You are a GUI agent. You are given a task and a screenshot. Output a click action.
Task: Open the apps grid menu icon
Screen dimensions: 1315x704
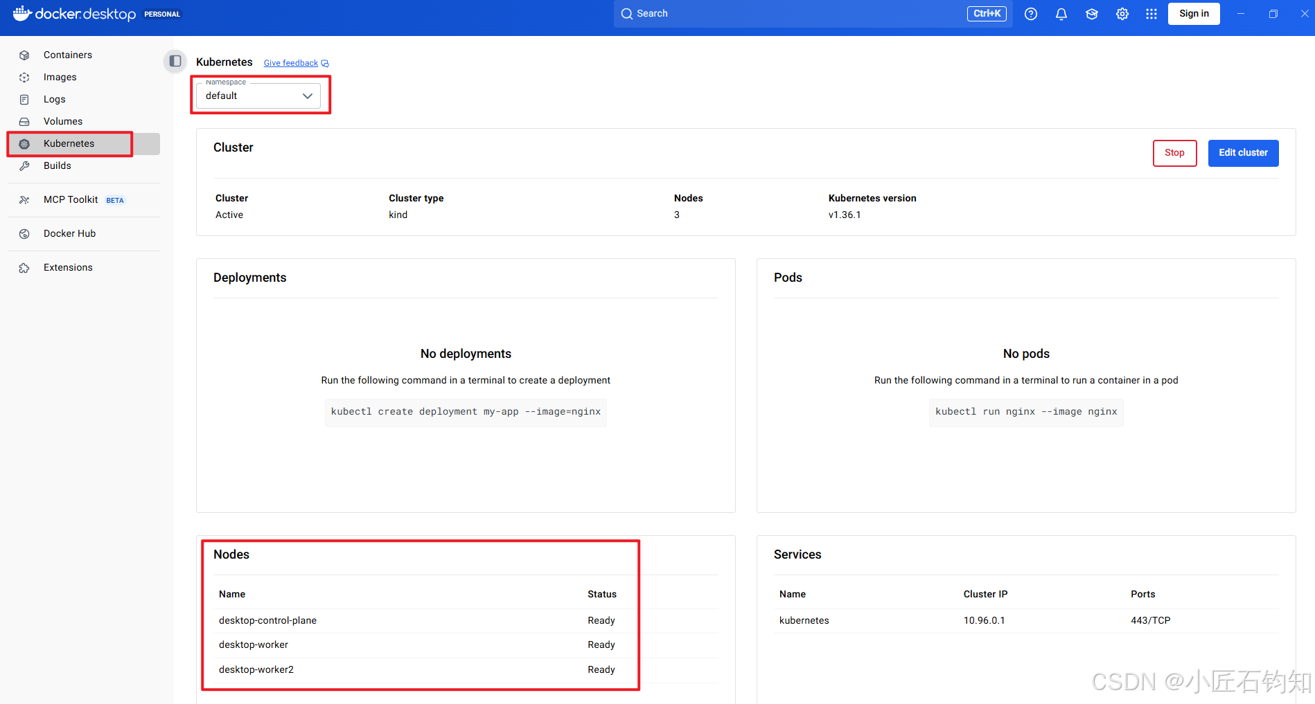tap(1151, 14)
